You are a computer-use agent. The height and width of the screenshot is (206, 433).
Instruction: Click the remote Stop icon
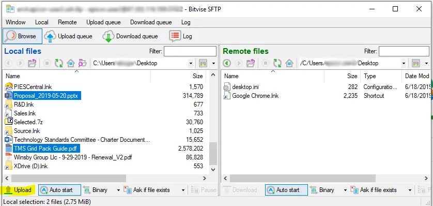(x=266, y=63)
